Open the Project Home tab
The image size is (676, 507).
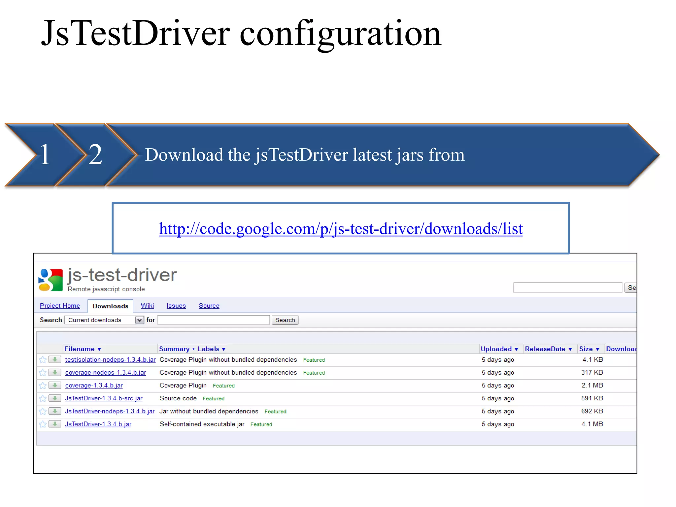pyautogui.click(x=60, y=306)
